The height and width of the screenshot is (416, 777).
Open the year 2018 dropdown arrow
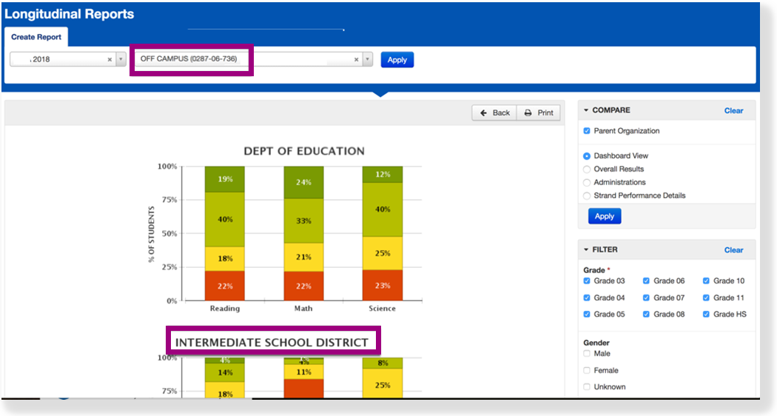coord(121,60)
